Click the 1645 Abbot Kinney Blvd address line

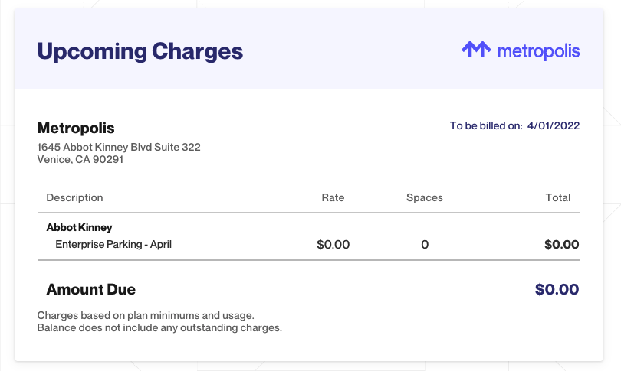[119, 147]
